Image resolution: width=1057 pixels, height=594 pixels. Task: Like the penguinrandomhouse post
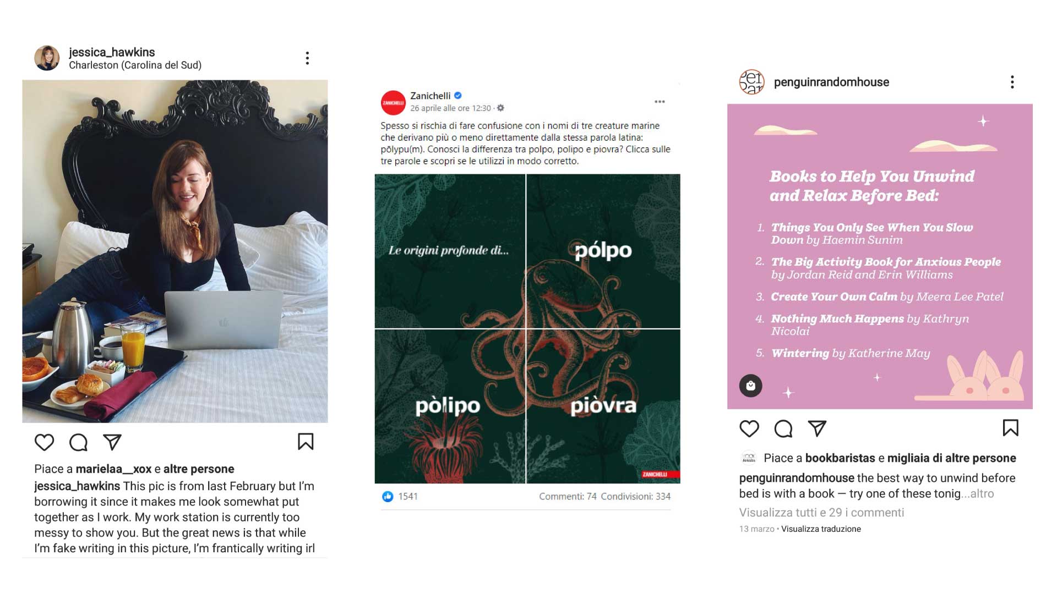click(749, 428)
